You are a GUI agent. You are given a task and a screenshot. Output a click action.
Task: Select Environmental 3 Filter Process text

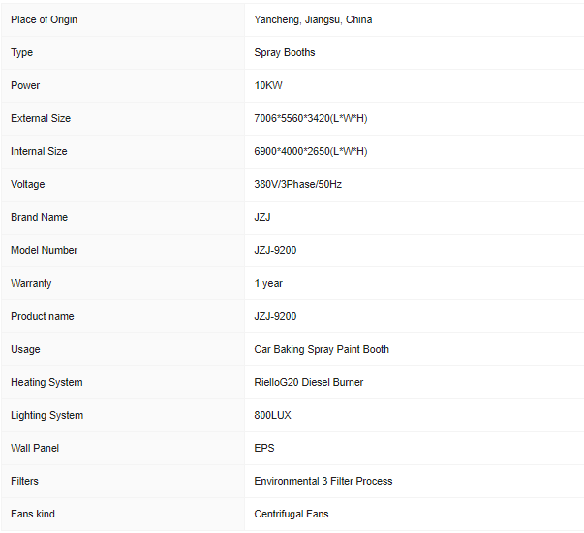pos(323,481)
